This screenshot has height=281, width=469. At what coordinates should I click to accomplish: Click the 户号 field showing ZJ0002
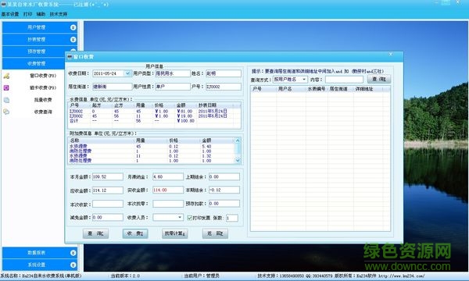[223, 87]
